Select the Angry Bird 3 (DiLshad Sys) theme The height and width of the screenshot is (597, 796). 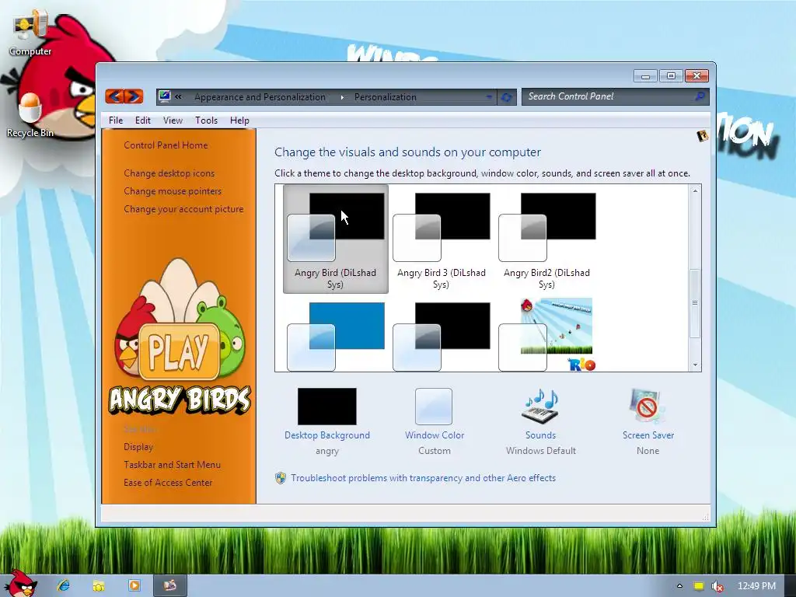coord(442,239)
